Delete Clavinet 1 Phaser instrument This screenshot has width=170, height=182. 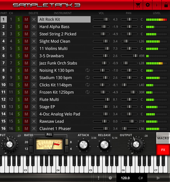coord(34,128)
